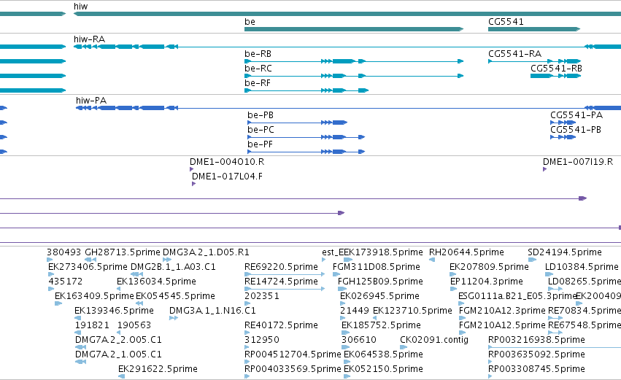Click the hiw-RA transcript label
This screenshot has height=380, width=621.
point(89,39)
